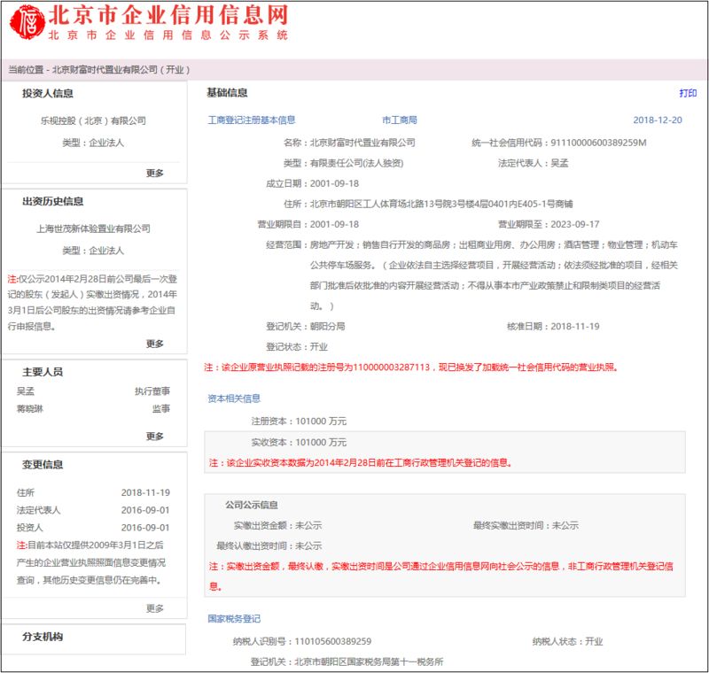The width and height of the screenshot is (709, 673).
Task: Select the 成立日期 value 2001-09-18
Action: pyautogui.click(x=335, y=183)
